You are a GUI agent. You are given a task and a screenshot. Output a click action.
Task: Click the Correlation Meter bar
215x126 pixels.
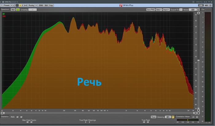188,120
